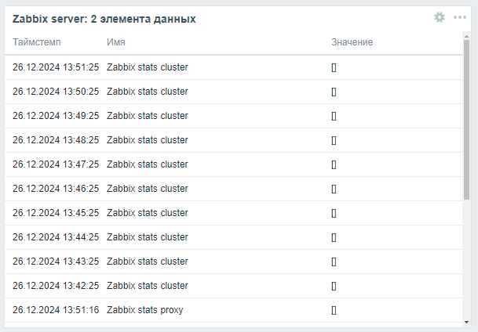Viewport: 478px width, 332px height.
Task: Click the Значение column header
Action: [352, 42]
